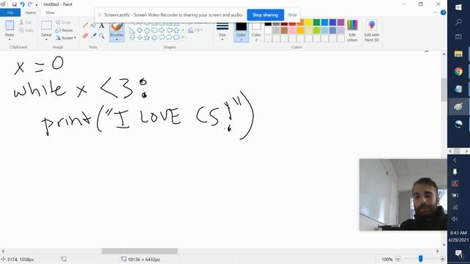The height and width of the screenshot is (264, 470).
Task: Select the Magnifier tool
Action: click(101, 36)
